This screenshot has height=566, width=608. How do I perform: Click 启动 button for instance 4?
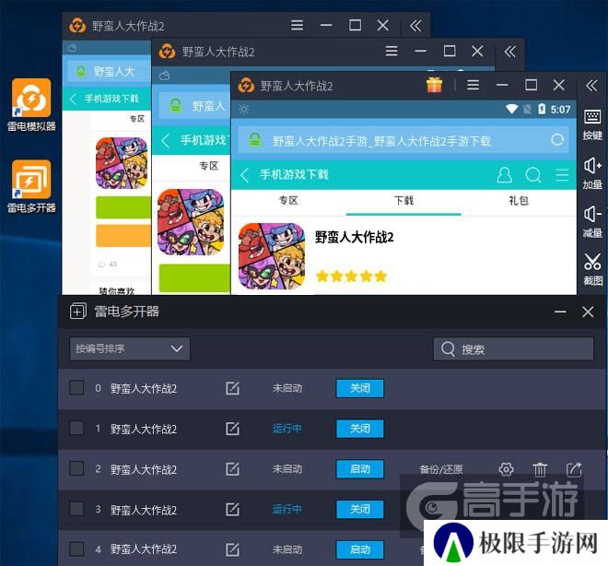point(360,549)
